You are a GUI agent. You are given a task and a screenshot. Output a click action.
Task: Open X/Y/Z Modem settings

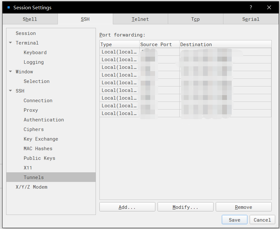[32, 187]
